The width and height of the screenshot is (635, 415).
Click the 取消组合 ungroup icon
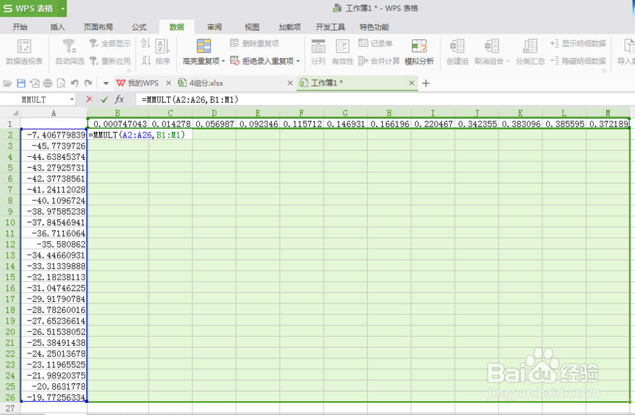(491, 46)
